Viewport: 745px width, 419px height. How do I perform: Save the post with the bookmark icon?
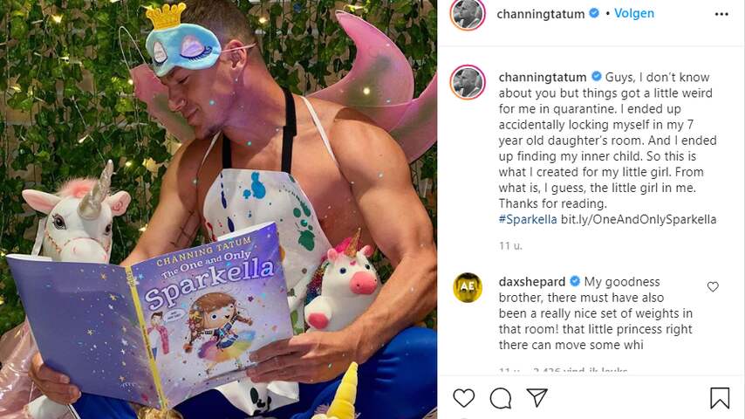tap(720, 398)
